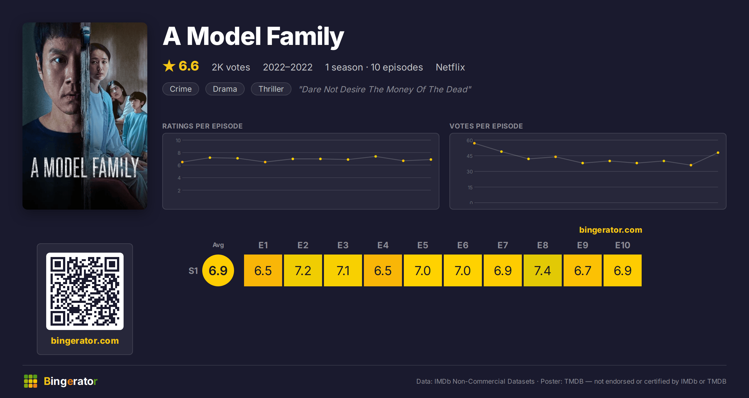Click the Netflix network label
This screenshot has height=398, width=749.
tap(450, 67)
